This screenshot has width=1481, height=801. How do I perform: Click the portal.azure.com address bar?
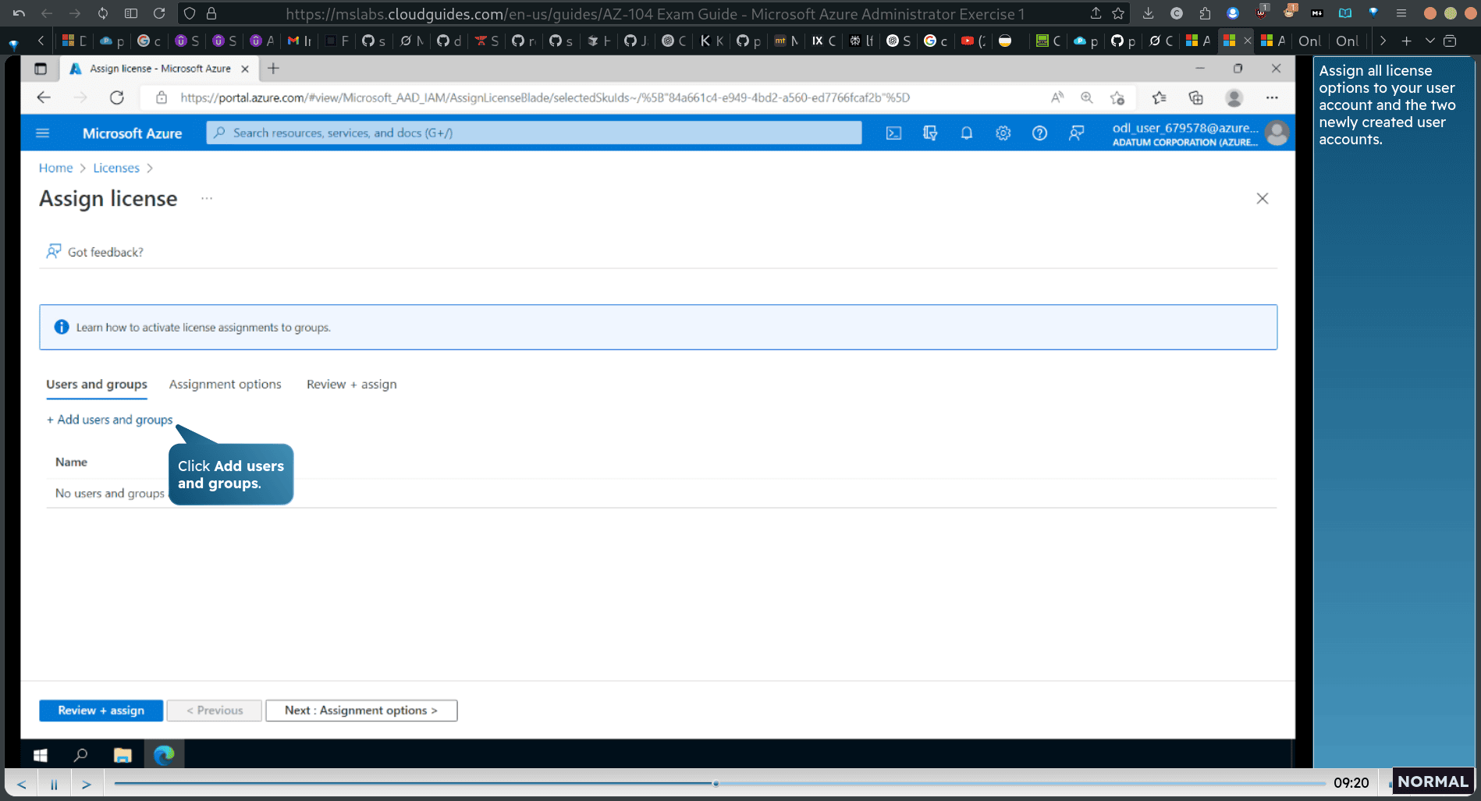545,97
